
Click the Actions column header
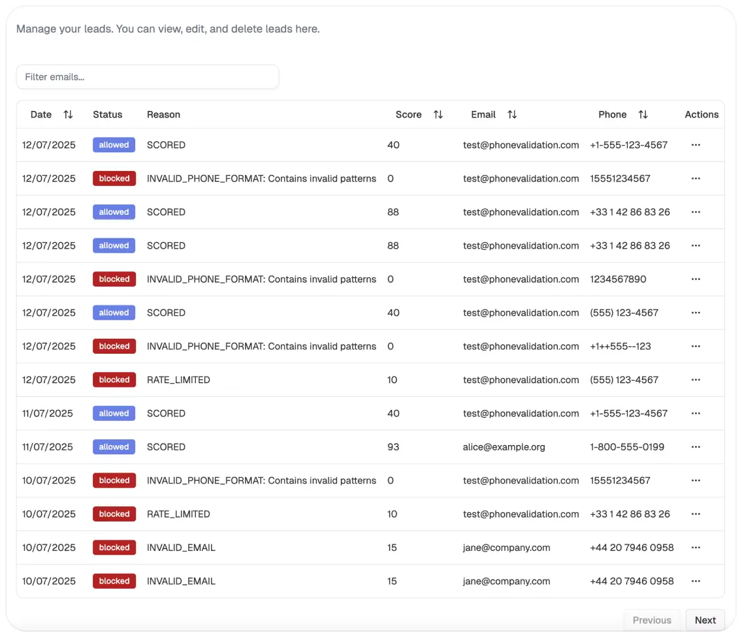(702, 114)
